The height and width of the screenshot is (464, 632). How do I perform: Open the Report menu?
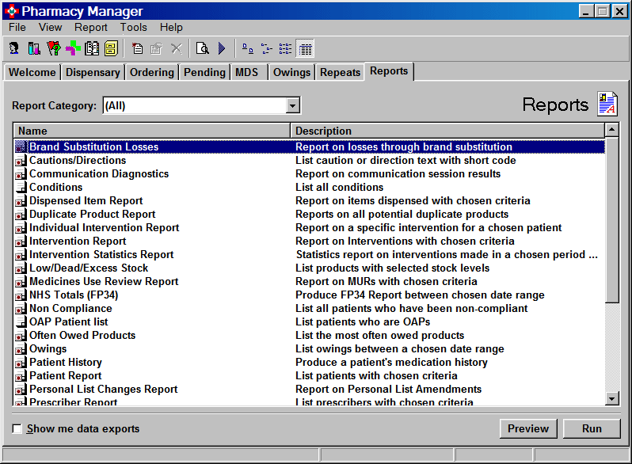pyautogui.click(x=91, y=27)
